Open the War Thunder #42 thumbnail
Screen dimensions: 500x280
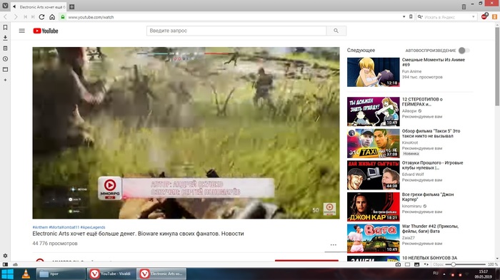[x=373, y=238]
